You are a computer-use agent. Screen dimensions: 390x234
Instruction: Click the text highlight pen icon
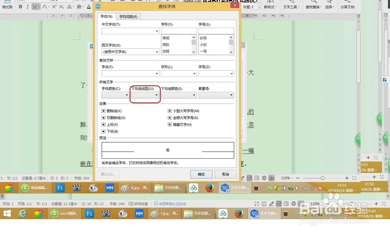click(x=79, y=7)
